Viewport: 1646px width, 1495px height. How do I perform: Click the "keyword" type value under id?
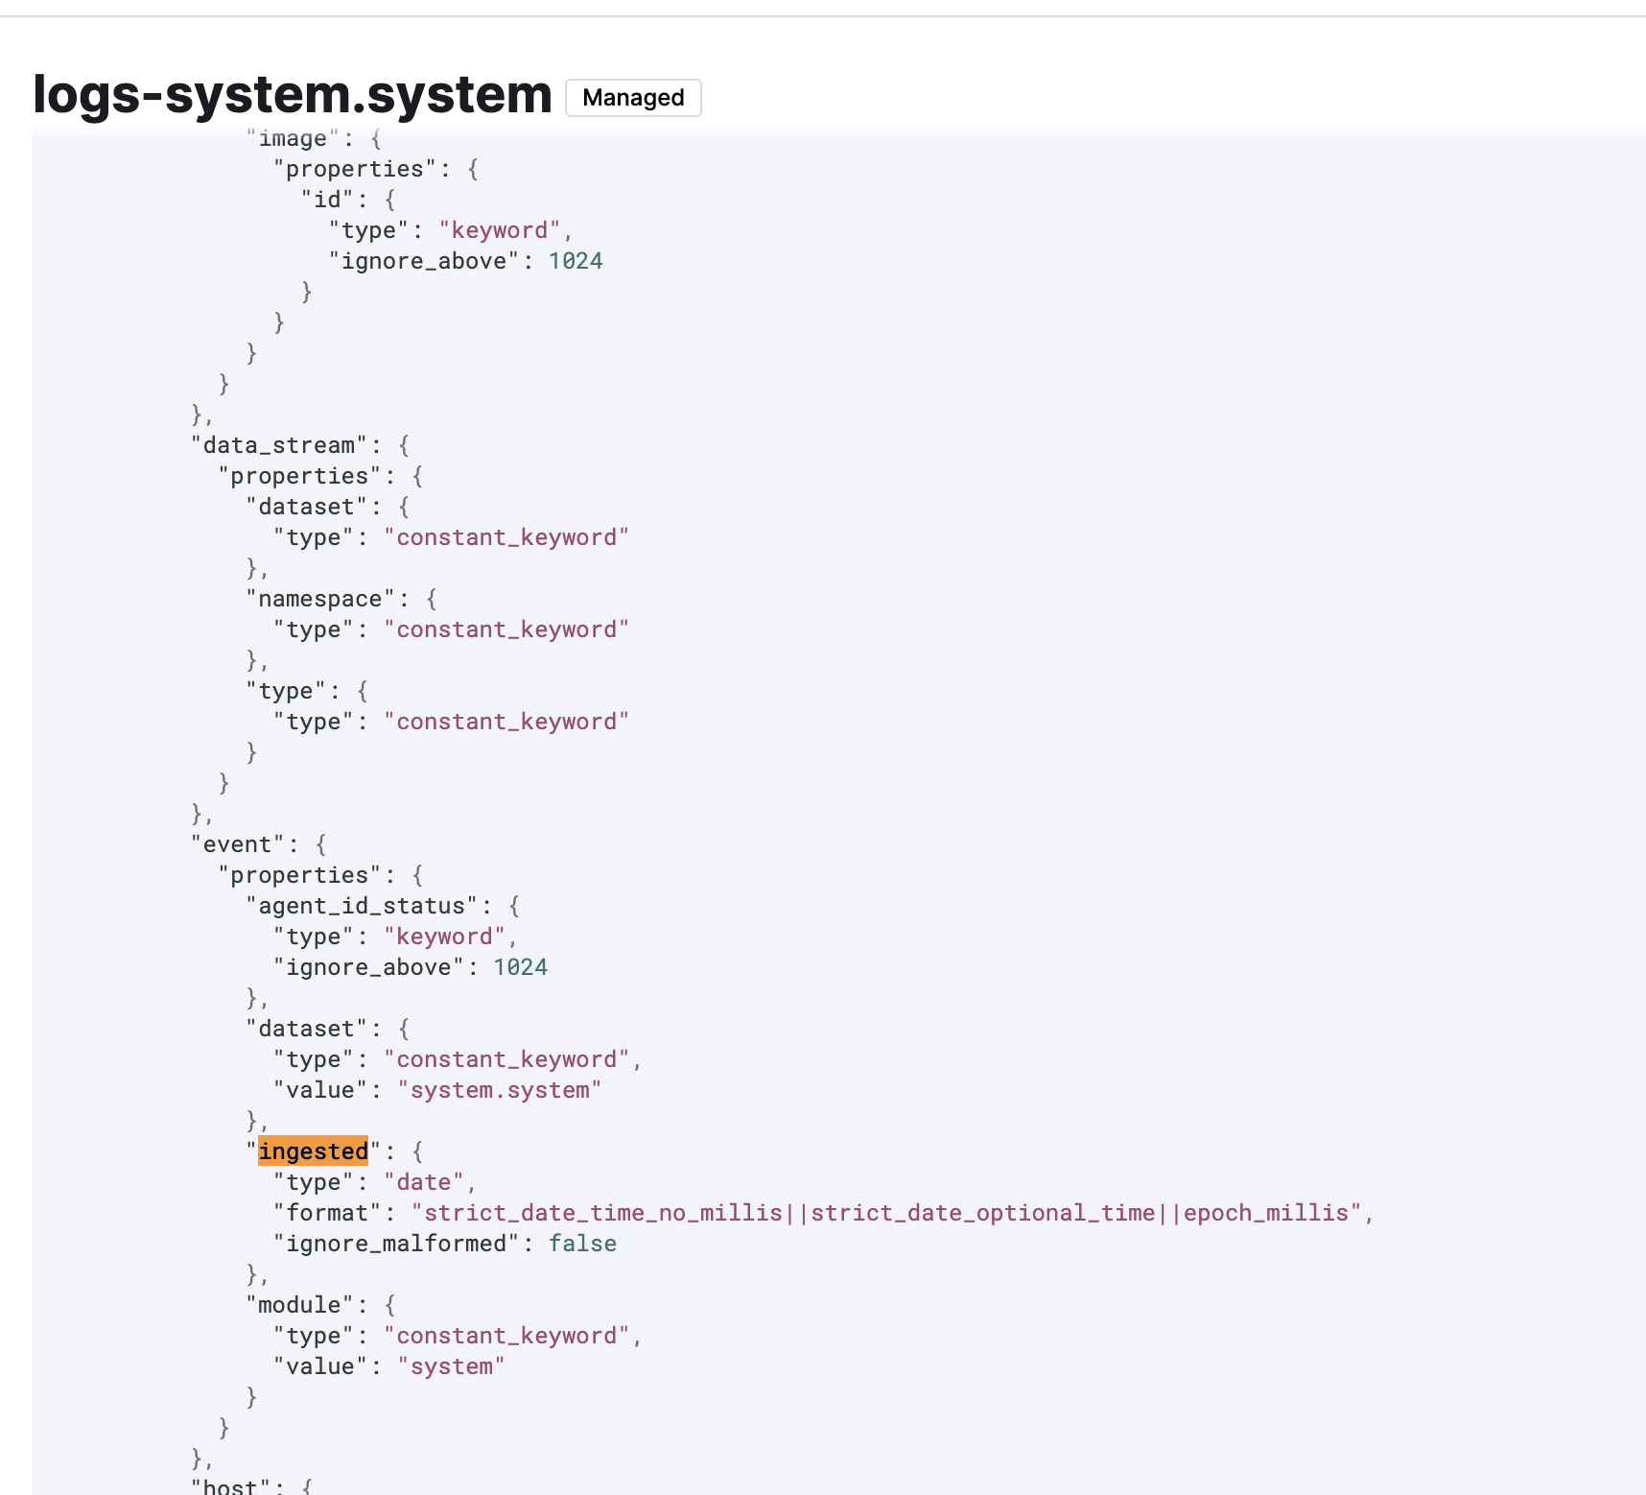tap(500, 230)
